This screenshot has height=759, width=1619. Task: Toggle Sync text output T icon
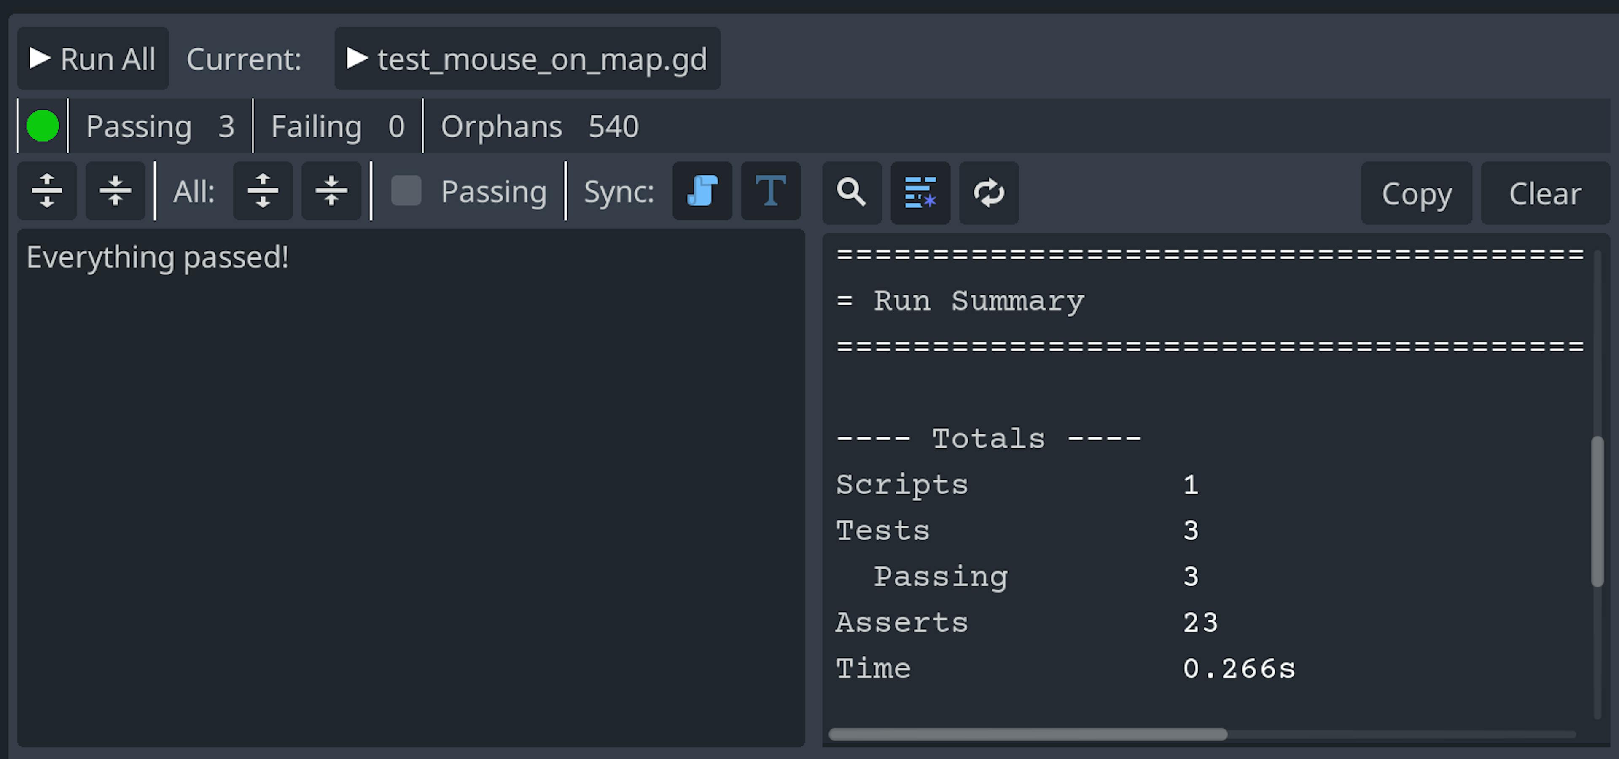pyautogui.click(x=771, y=191)
